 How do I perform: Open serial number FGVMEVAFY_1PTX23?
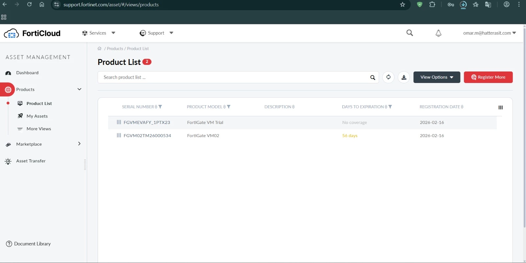point(147,122)
